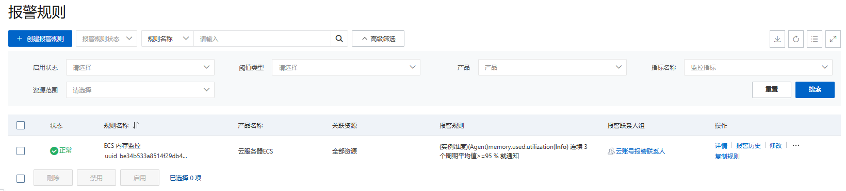Viewport: 846px width, 191px height.
Task: Click the 云账号报警联系人 contact group icon
Action: point(611,151)
